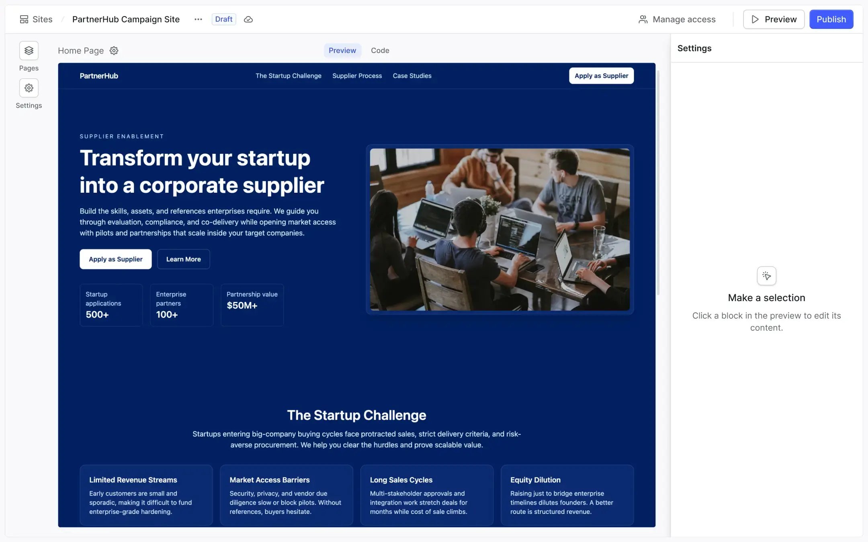
Task: Click the play icon inside the Preview button
Action: click(x=755, y=19)
